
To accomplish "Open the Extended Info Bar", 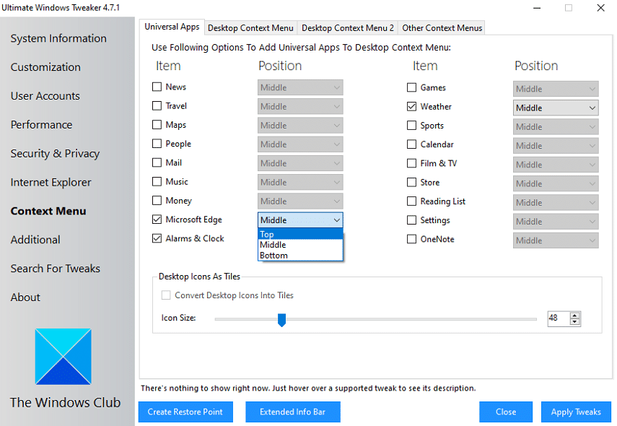I will [x=293, y=412].
